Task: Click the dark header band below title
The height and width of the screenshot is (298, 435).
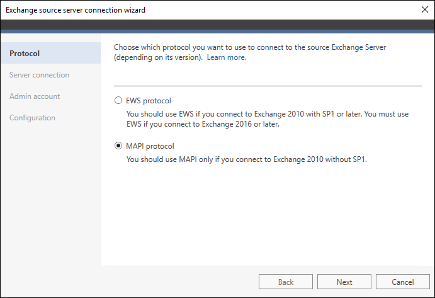Action: click(218, 25)
